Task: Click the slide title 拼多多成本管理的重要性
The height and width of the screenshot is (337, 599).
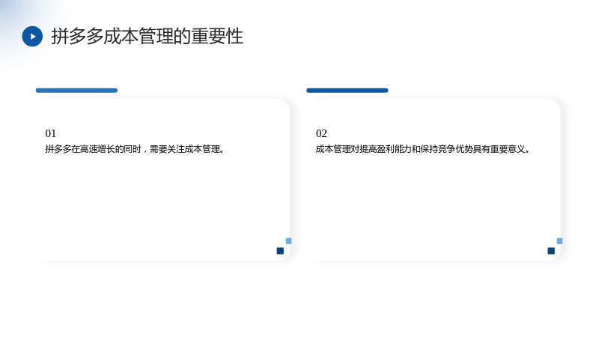Action: pyautogui.click(x=147, y=36)
